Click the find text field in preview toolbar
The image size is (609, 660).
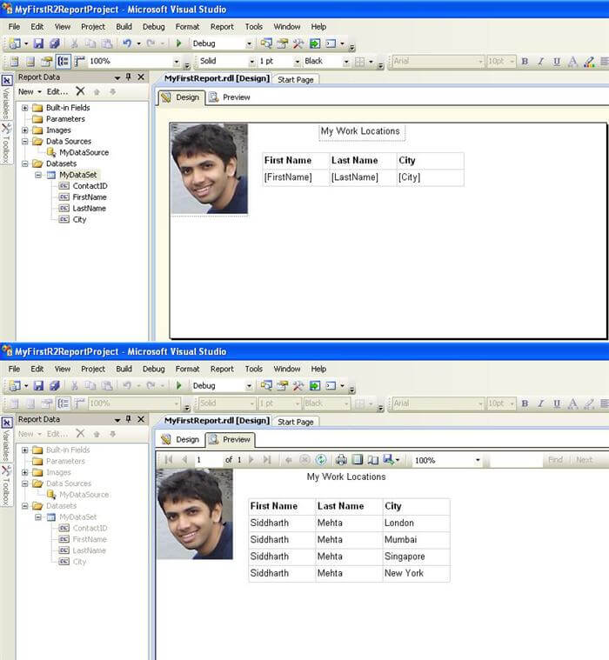(516, 460)
